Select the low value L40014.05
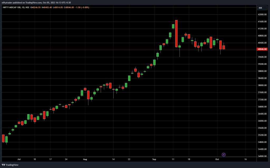 58,7
